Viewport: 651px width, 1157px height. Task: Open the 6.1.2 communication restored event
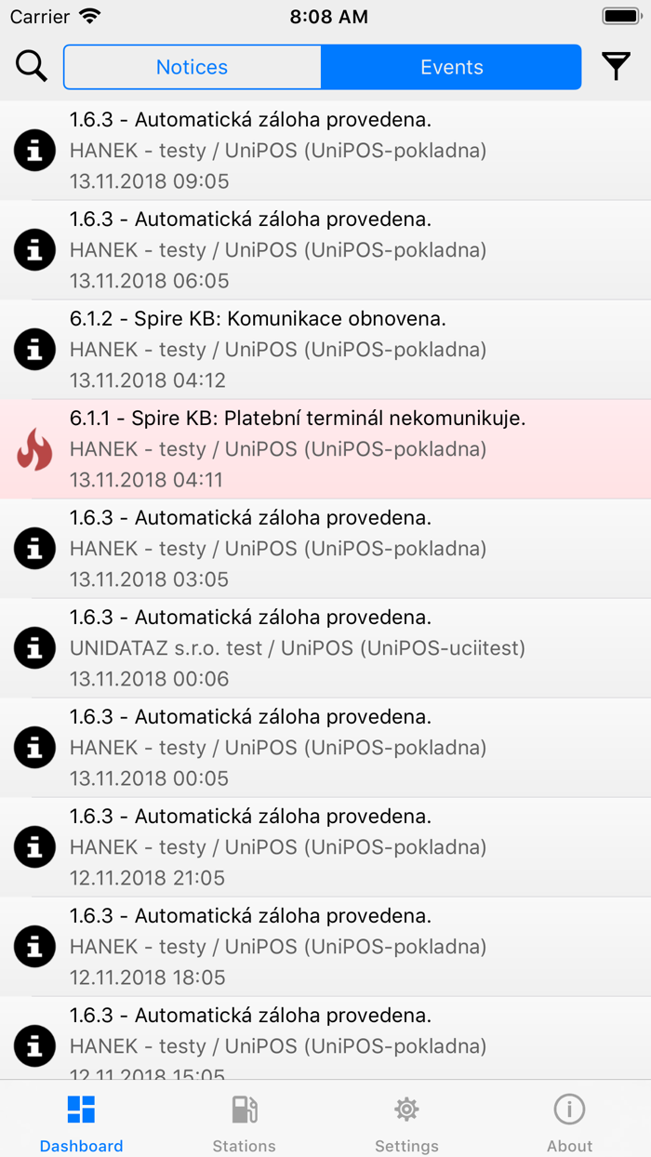tap(325, 349)
